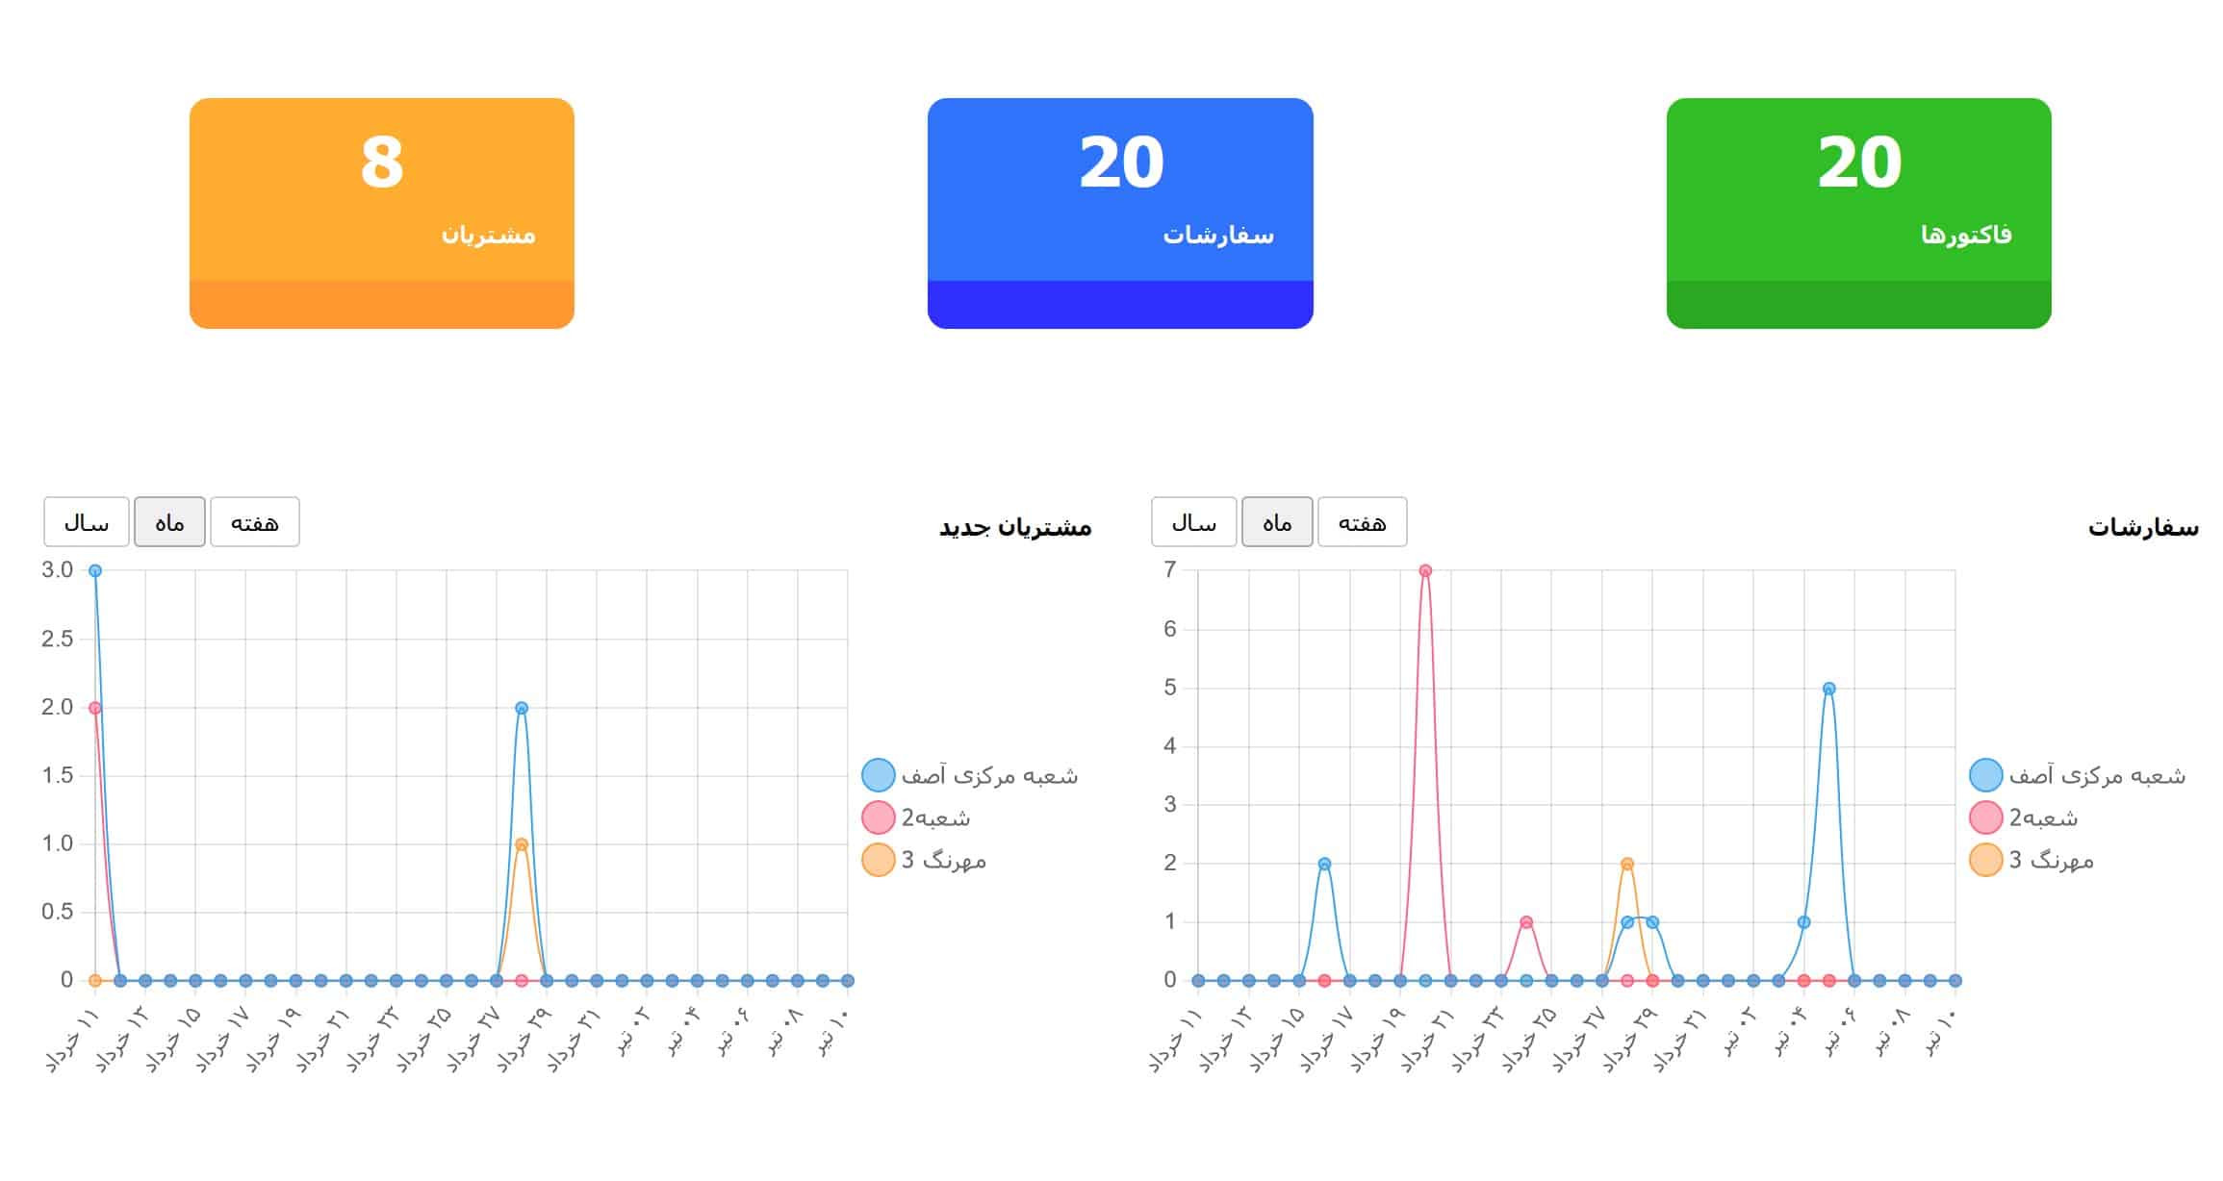Click the blue point at 3.0 new customers
The height and width of the screenshot is (1181, 2223).
[x=95, y=570]
